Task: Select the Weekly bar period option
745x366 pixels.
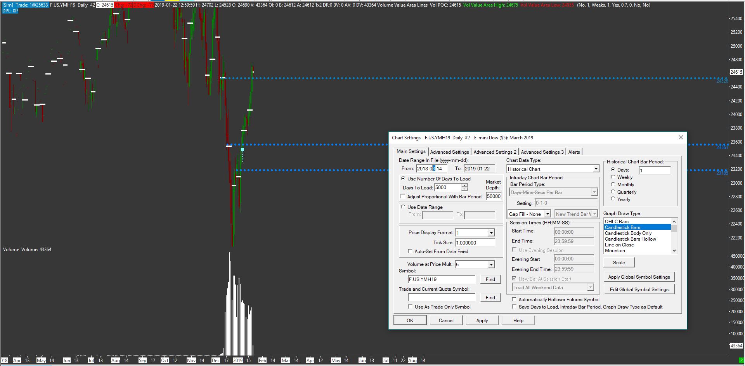Action: [x=613, y=177]
